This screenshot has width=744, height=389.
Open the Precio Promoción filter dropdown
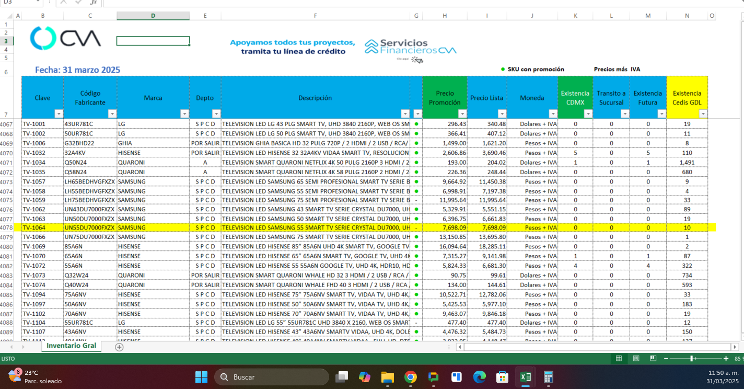tap(462, 113)
